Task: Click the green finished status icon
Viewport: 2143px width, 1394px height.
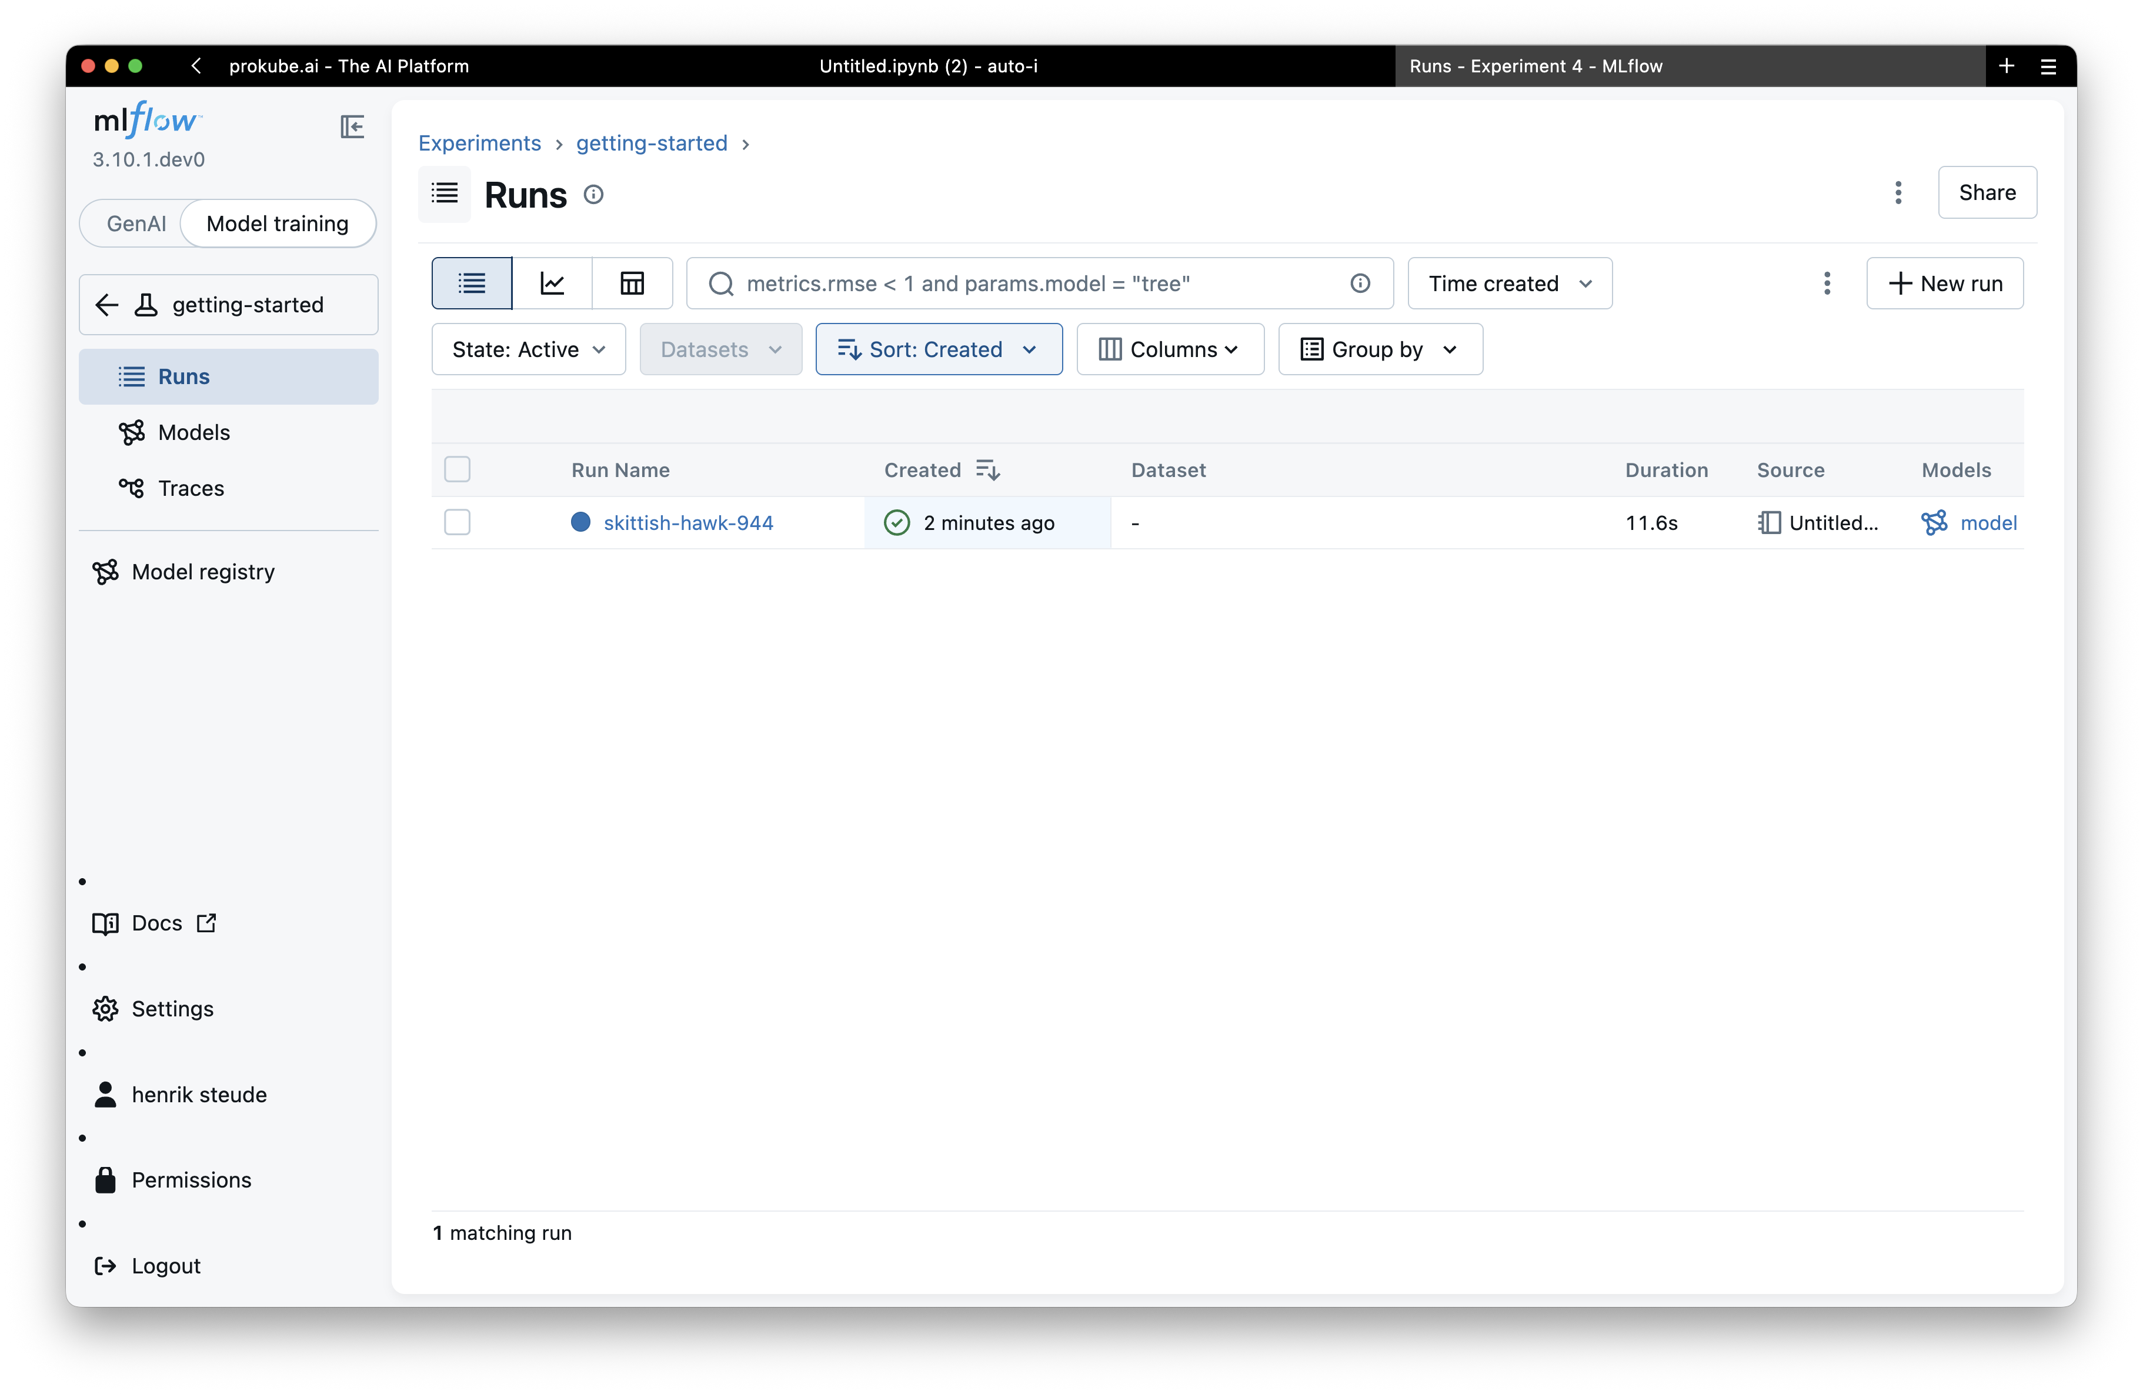Action: click(x=897, y=523)
